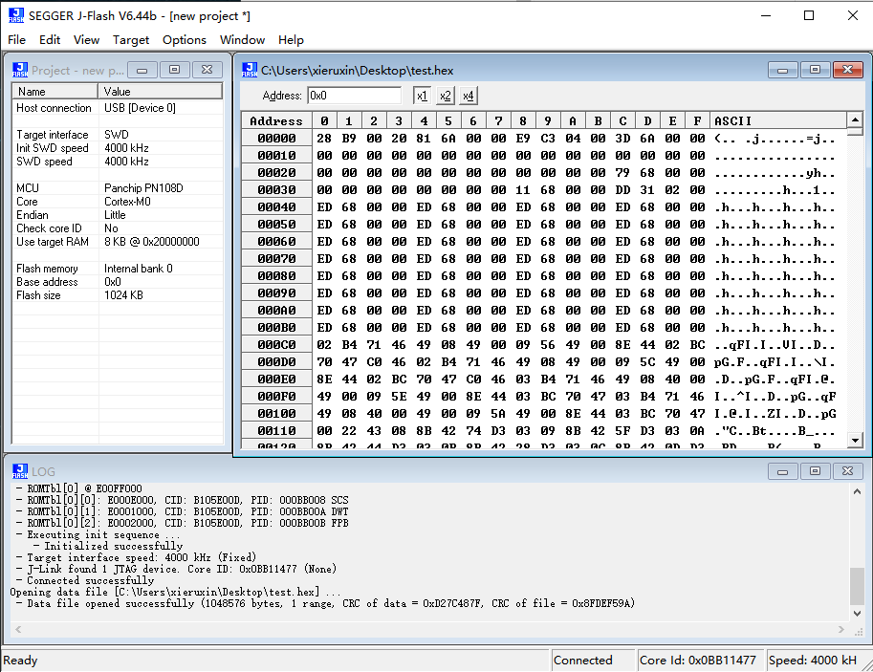Screen dimensions: 873x672
Task: Click LOG window scroll down arrow
Action: (x=858, y=613)
